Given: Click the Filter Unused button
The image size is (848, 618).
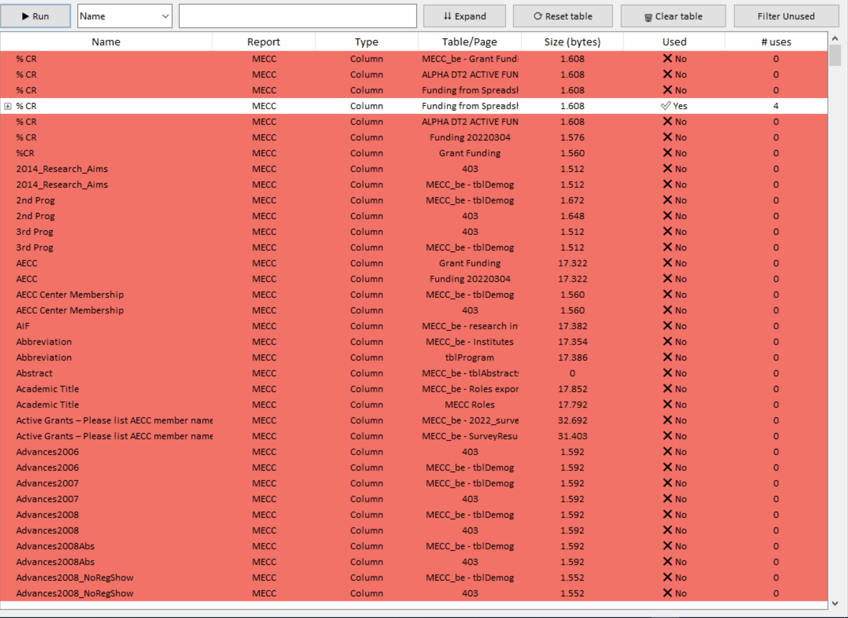Looking at the screenshot, I should point(786,16).
